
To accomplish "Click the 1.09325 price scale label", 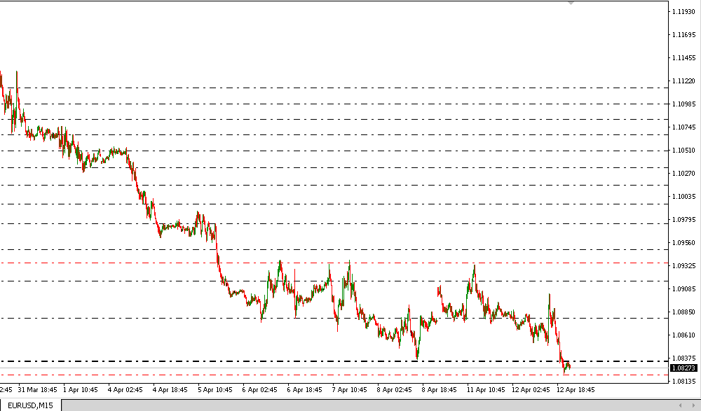I will point(683,266).
